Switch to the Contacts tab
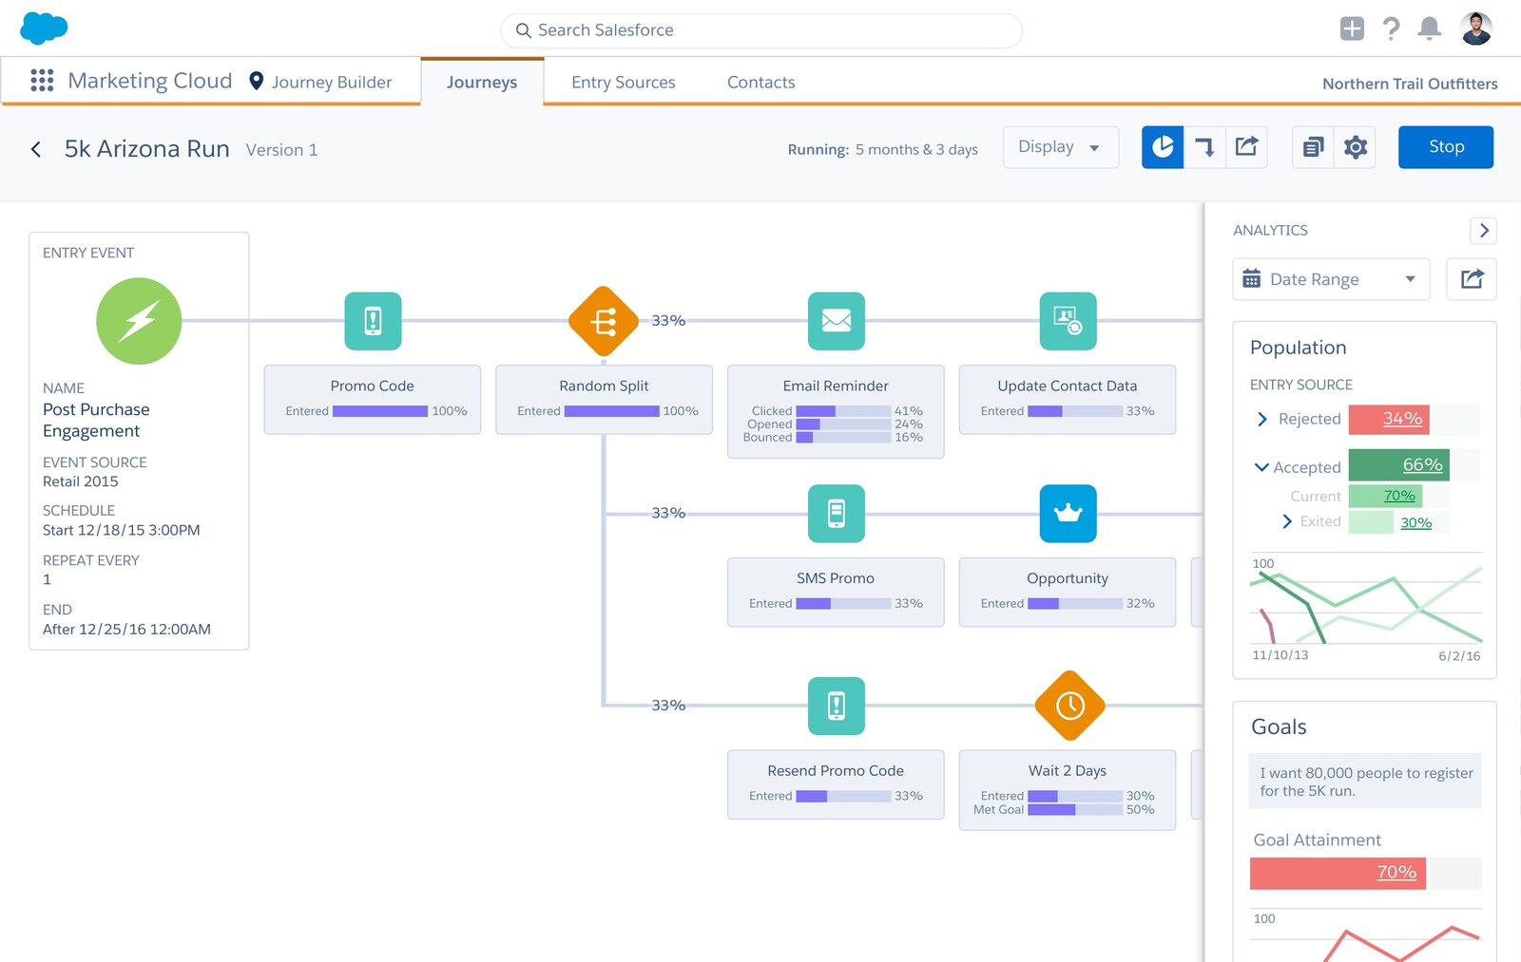 click(761, 83)
